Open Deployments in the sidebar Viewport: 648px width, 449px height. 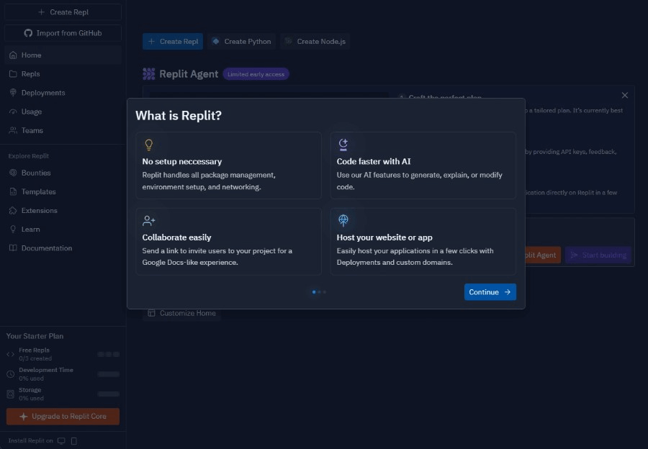point(63,93)
